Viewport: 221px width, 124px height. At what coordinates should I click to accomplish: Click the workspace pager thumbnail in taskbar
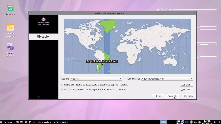[x=163, y=122]
